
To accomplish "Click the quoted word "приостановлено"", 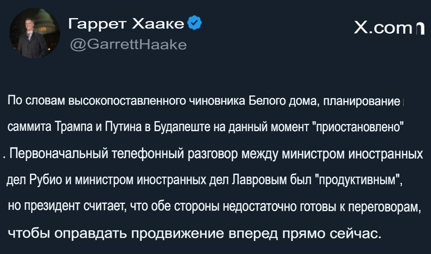I will click(360, 126).
